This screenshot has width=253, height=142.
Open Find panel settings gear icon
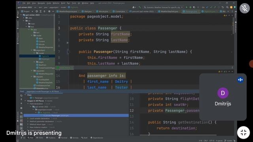(x=21, y=108)
